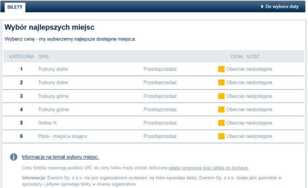Click the arrow icon before Do wyboru daty

tap(262, 6)
